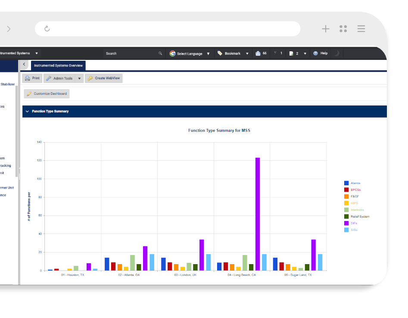Click the Print button
This screenshot has width=408, height=318.
tap(32, 78)
